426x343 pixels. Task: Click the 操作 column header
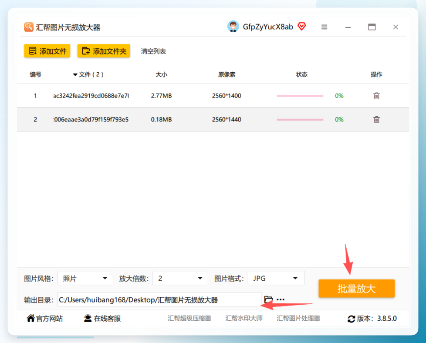376,74
